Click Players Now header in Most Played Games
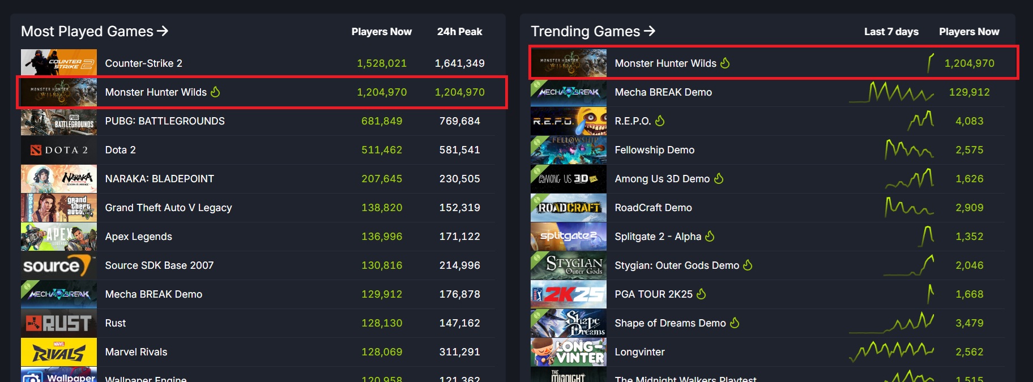This screenshot has width=1033, height=382. pyautogui.click(x=382, y=32)
